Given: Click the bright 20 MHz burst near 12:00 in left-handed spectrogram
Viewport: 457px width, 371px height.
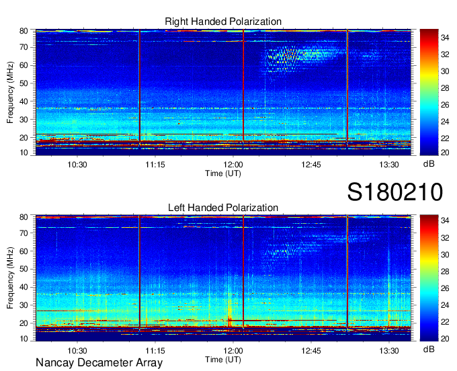Looking at the screenshot, I should click(x=230, y=316).
